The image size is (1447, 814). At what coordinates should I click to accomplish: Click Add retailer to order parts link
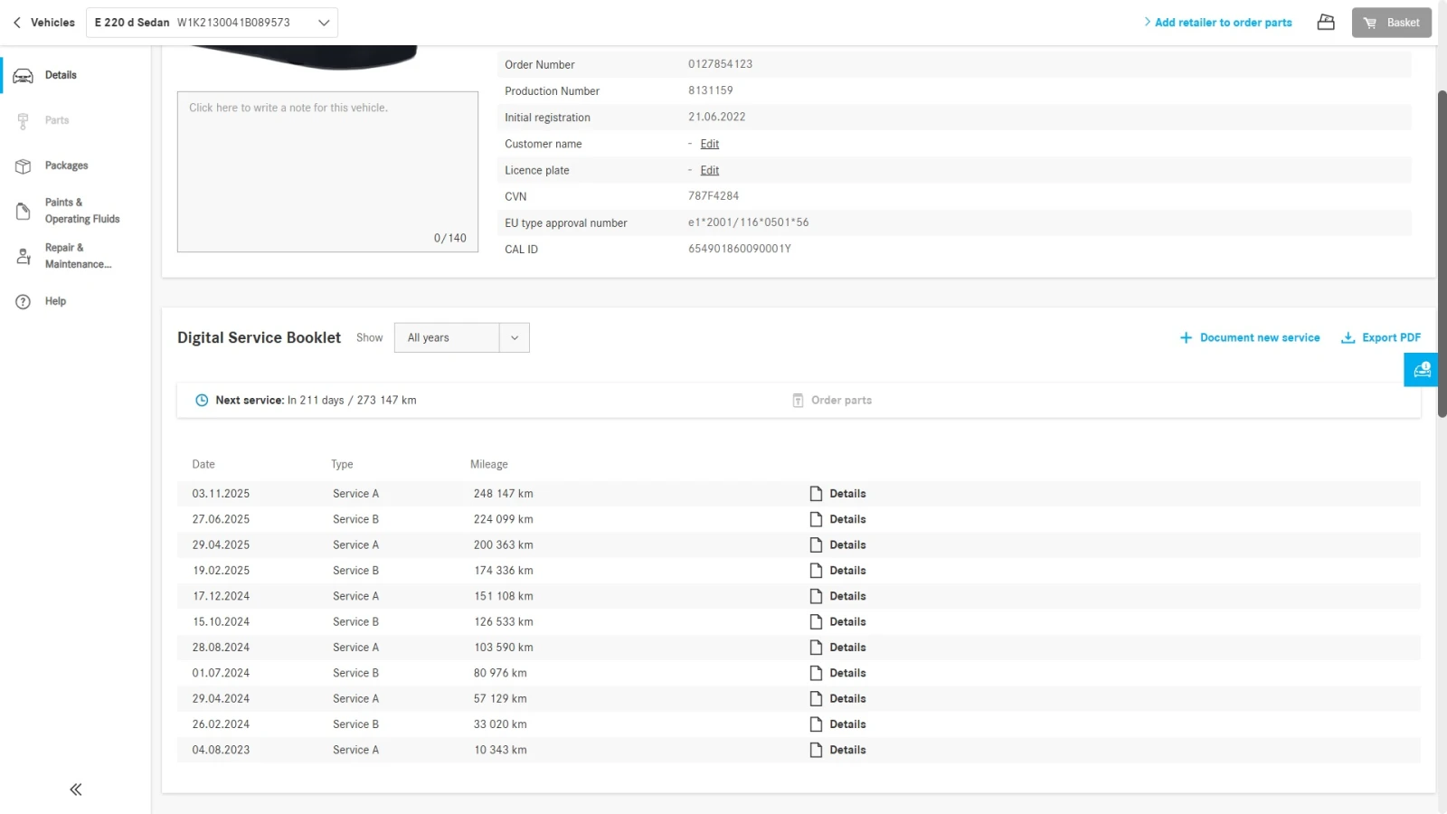pos(1223,23)
